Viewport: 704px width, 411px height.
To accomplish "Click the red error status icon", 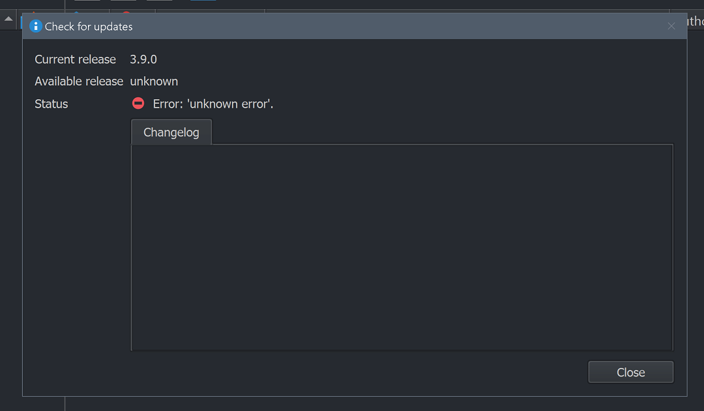I will click(x=138, y=104).
